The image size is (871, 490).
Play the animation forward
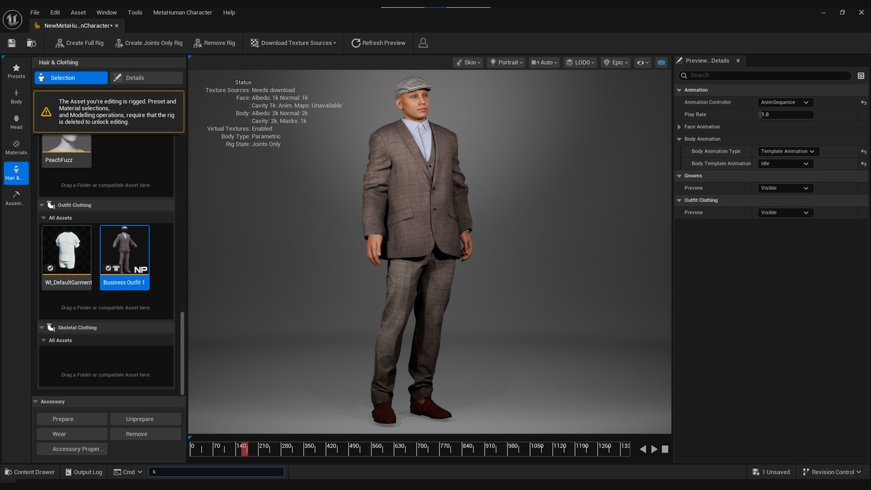pos(655,449)
